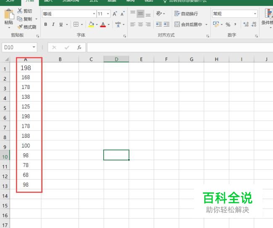Toggle bold formatting

click(x=46, y=24)
